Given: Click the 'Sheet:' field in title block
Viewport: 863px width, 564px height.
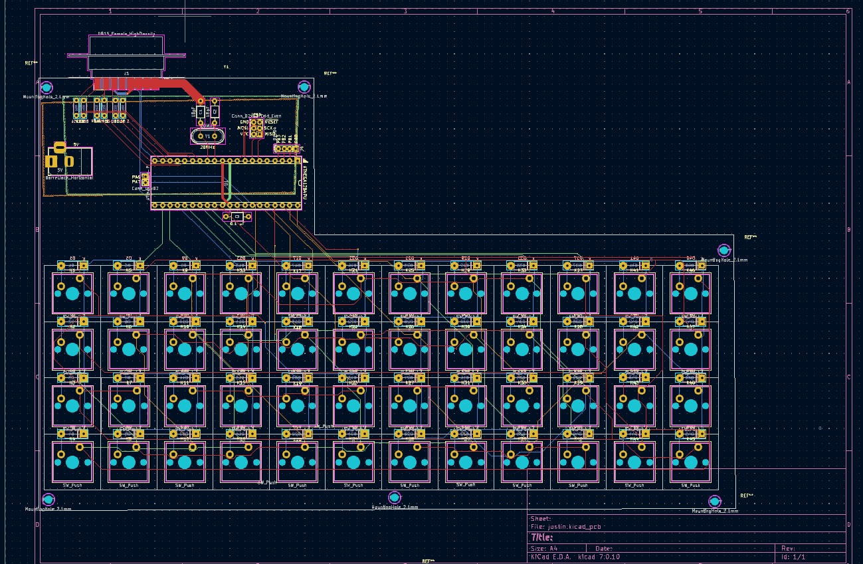Looking at the screenshot, I should click(x=541, y=519).
